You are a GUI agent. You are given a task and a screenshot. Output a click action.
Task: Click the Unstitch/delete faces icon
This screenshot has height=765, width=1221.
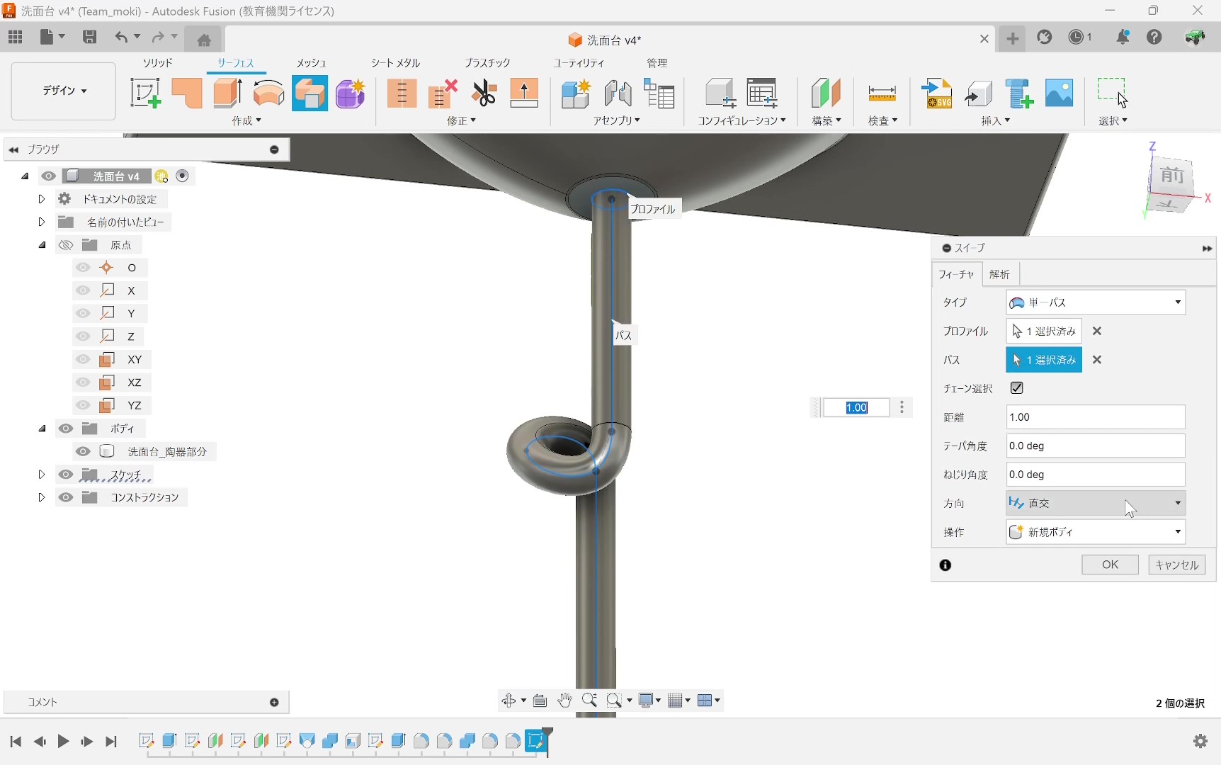[443, 93]
